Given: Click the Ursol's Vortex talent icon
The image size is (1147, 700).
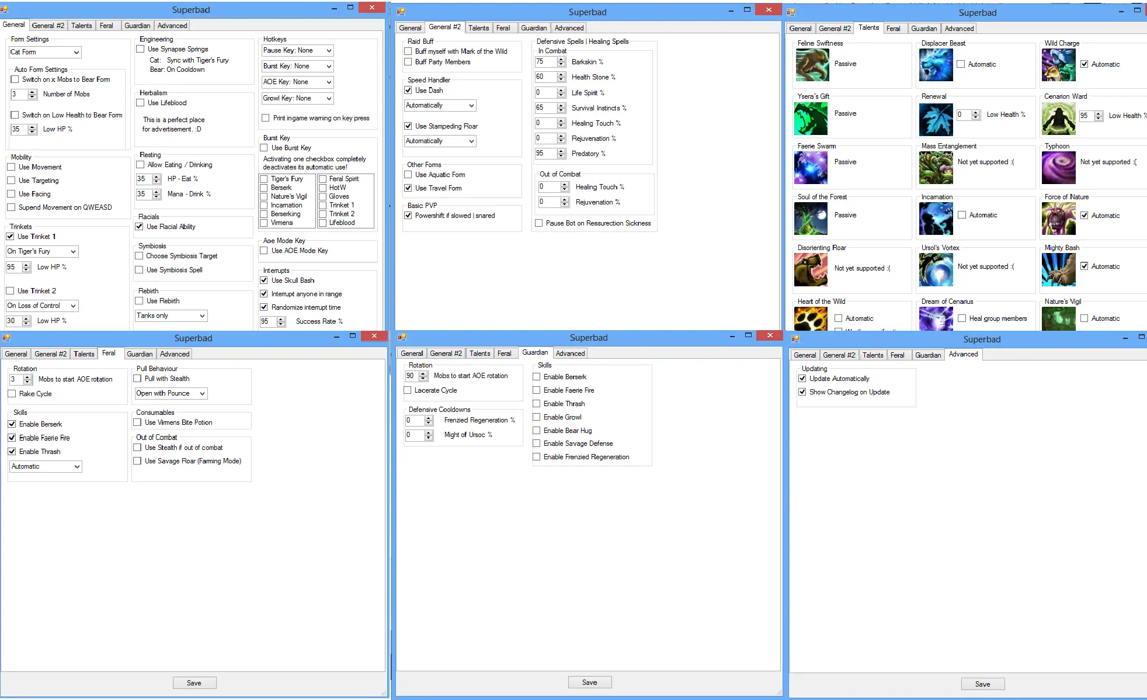Looking at the screenshot, I should click(x=936, y=269).
